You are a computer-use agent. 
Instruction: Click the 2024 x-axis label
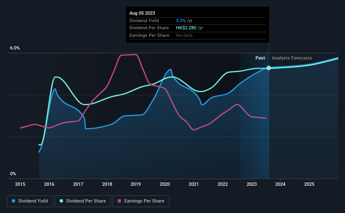pos(280,184)
